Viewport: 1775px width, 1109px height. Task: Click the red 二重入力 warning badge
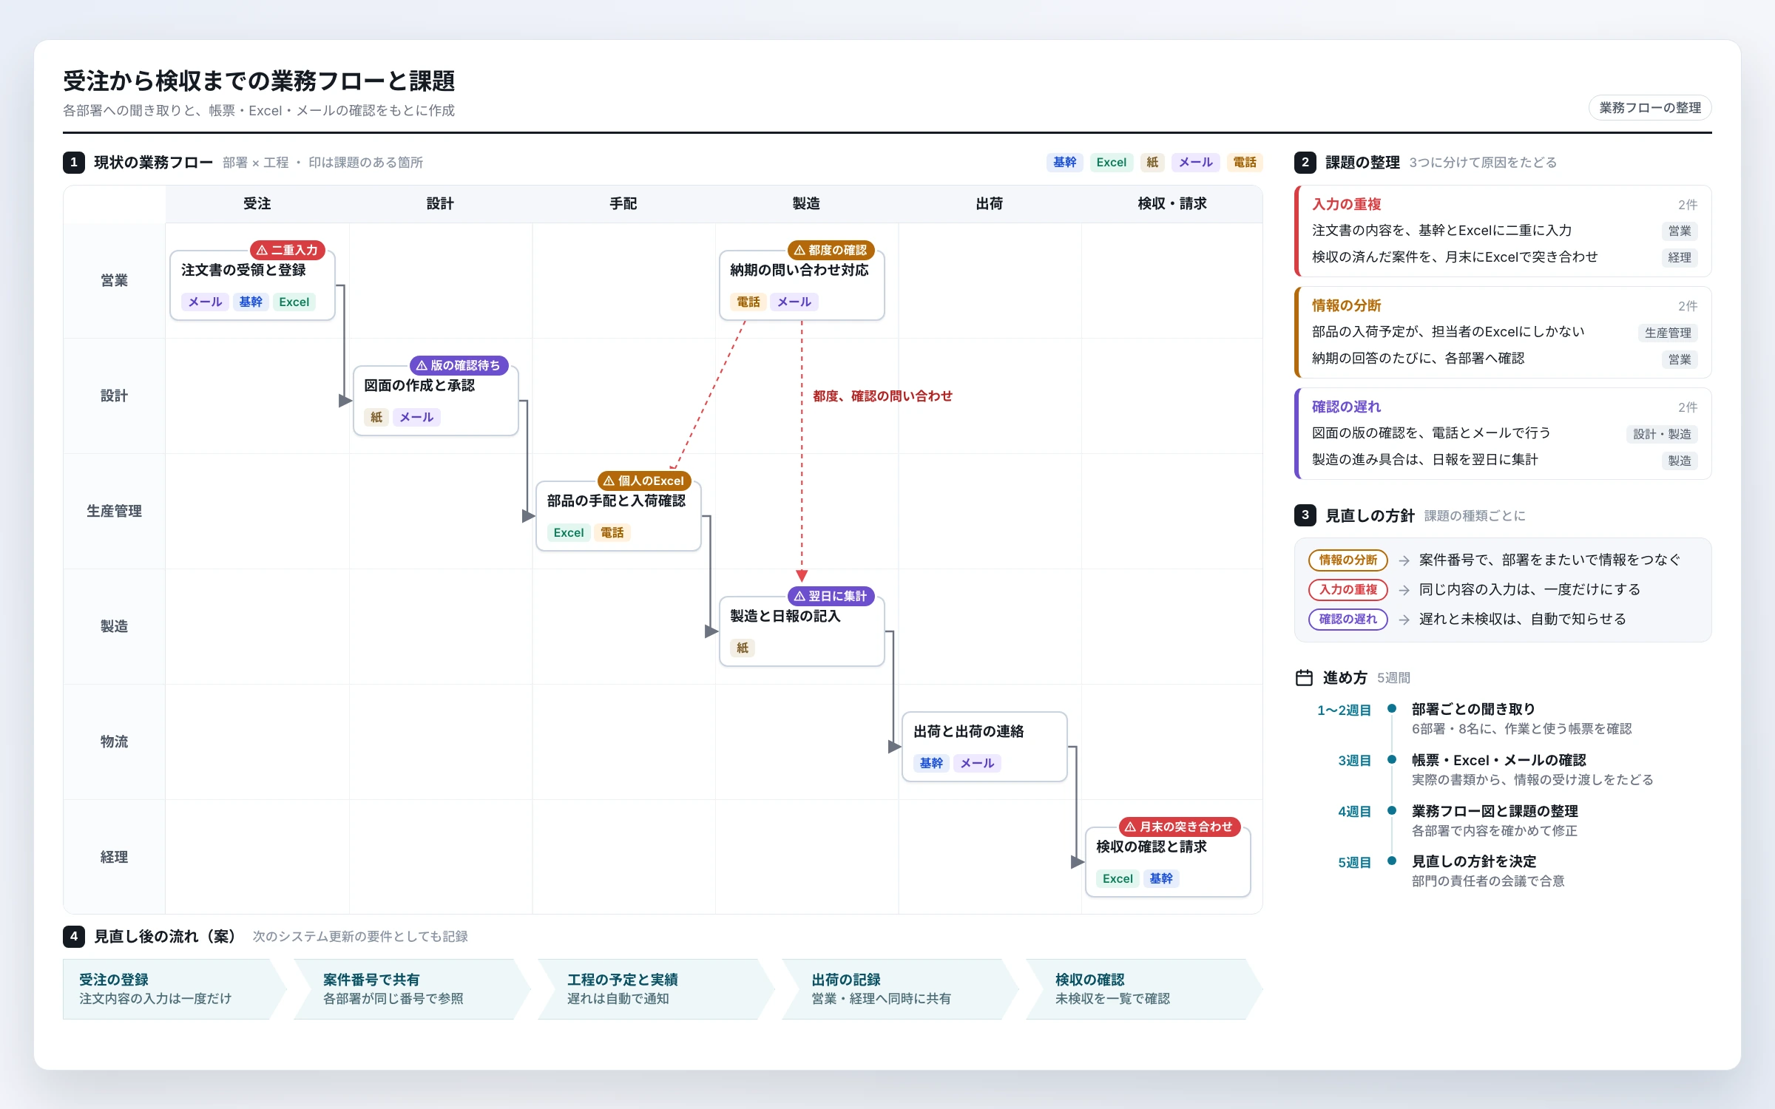point(288,250)
